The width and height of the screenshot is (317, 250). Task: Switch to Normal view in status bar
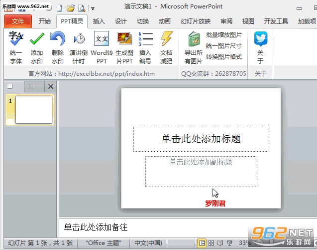(x=202, y=243)
